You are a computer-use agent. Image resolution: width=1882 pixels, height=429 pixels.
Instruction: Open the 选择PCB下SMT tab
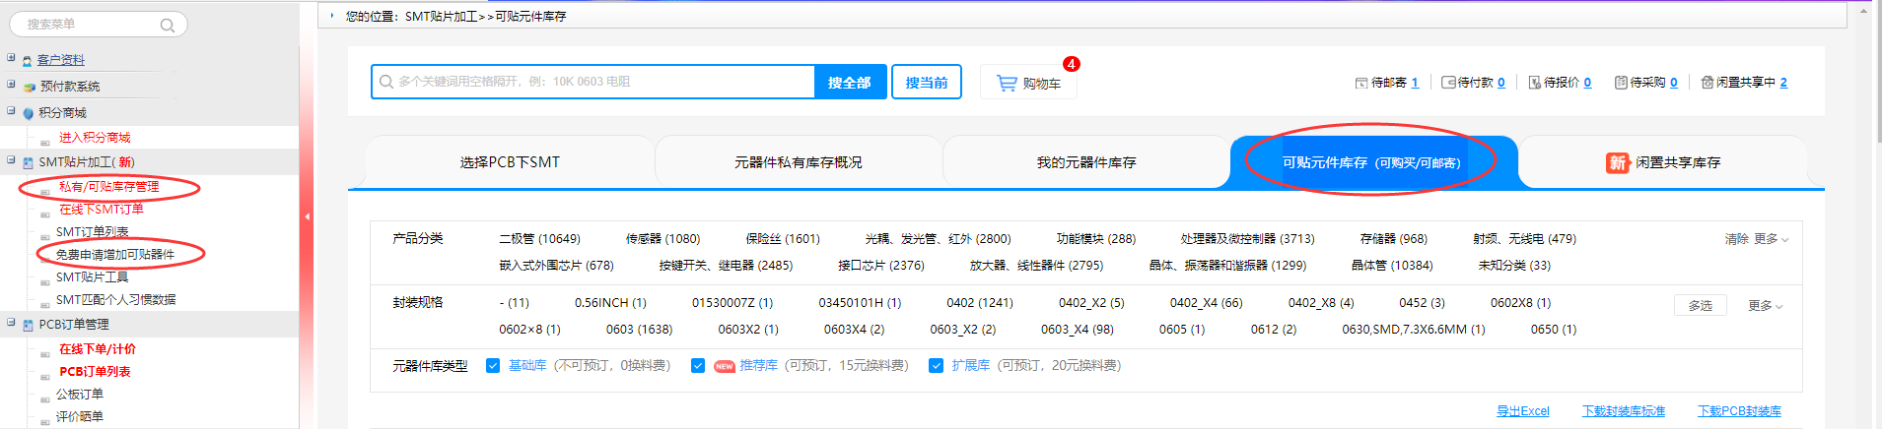(509, 162)
